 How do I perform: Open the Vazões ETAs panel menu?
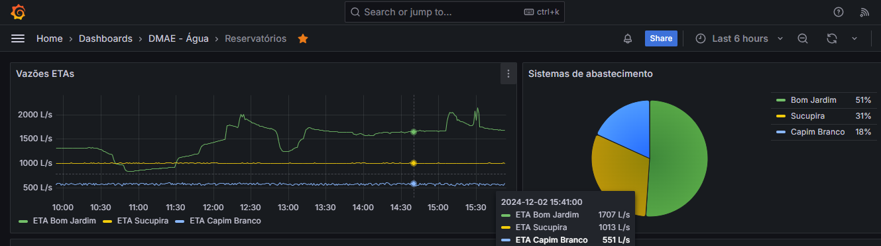508,74
